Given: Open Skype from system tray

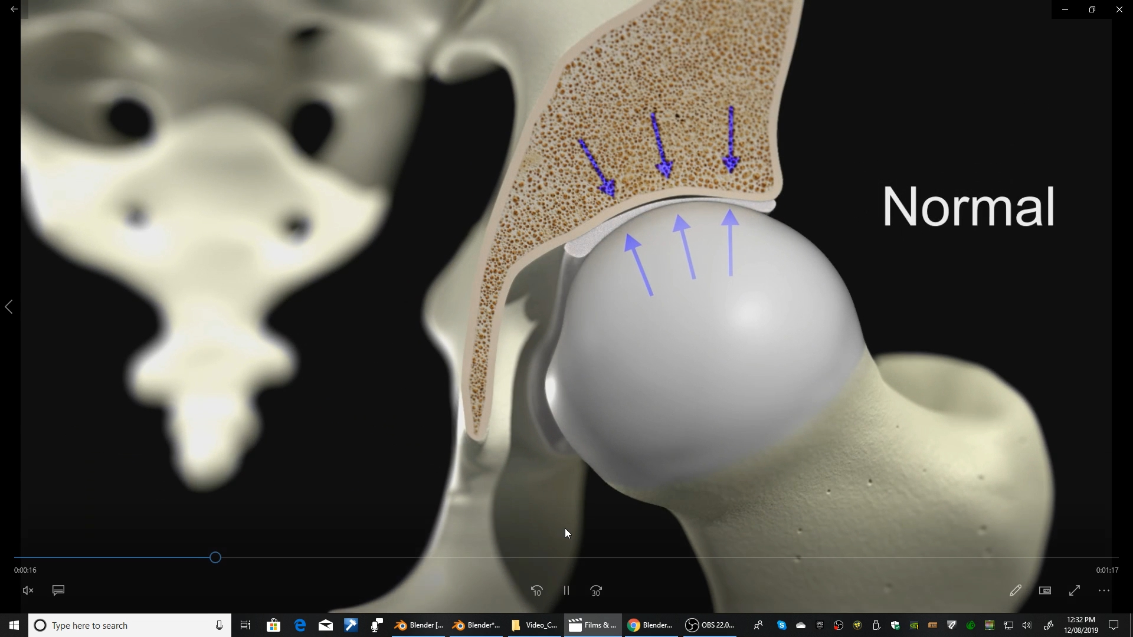Looking at the screenshot, I should tap(782, 625).
